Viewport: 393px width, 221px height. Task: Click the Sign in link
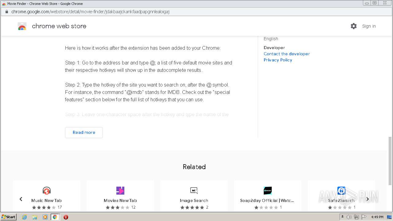369,26
